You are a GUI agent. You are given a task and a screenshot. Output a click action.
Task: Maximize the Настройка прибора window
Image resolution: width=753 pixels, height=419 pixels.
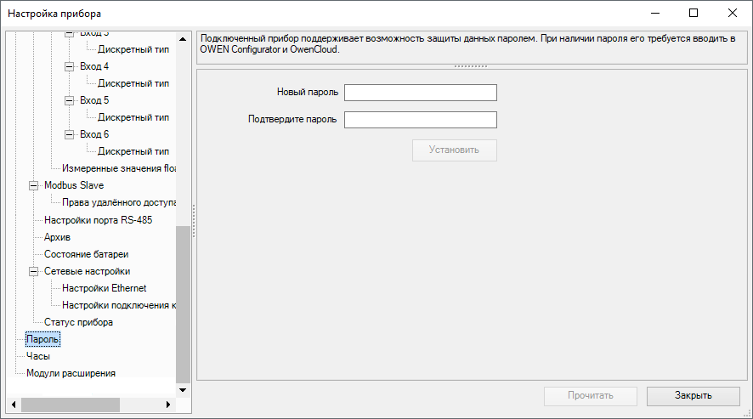[x=693, y=13]
